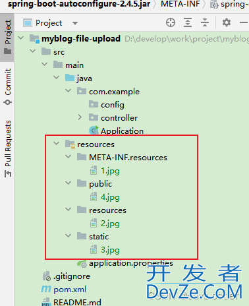Click the src folder icon
249x306 pixels.
[x=46, y=51]
